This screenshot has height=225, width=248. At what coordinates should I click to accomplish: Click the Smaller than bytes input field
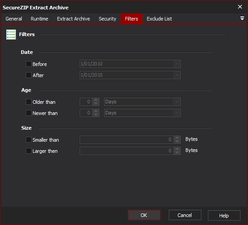tap(127, 140)
